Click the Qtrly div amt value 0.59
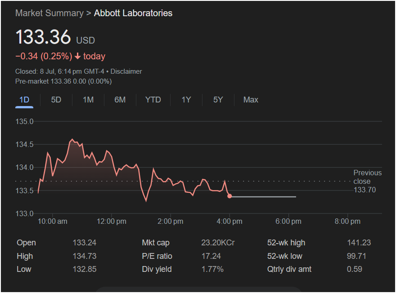Viewport: 396px width, 293px height. [354, 269]
